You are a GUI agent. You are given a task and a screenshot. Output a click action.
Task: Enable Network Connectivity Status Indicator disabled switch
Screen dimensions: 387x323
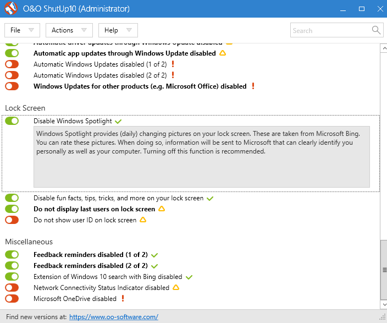tap(12, 287)
